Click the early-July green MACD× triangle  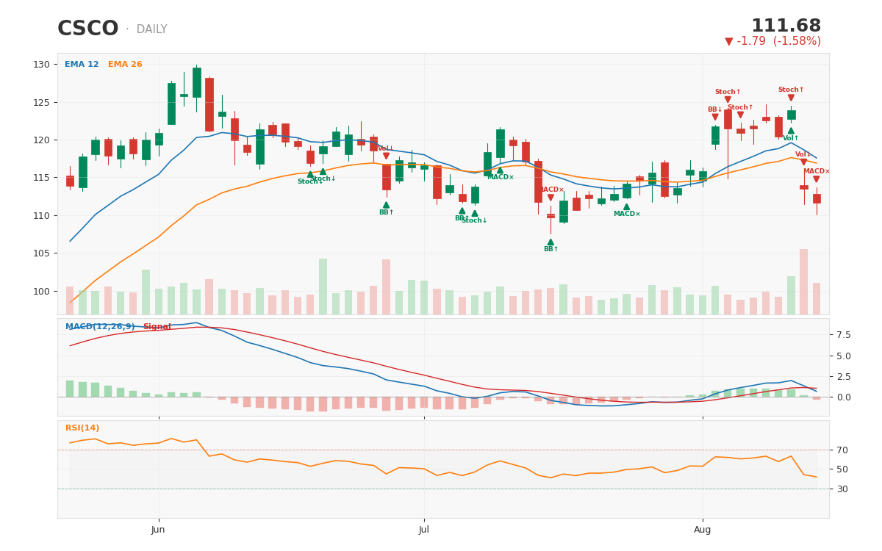click(x=500, y=170)
